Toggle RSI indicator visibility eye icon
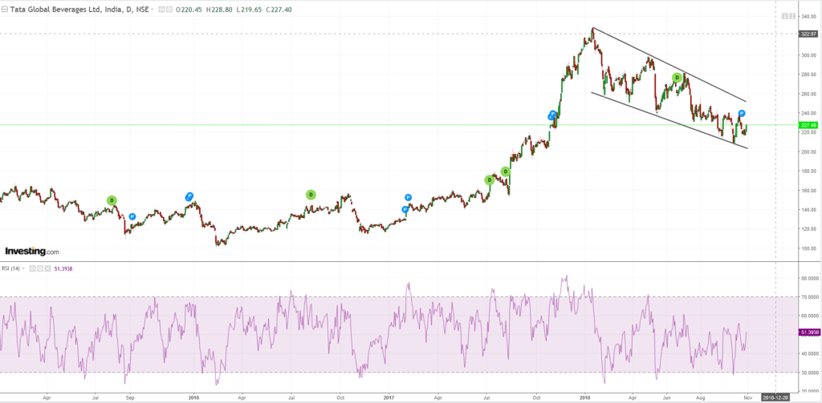 click(x=31, y=268)
